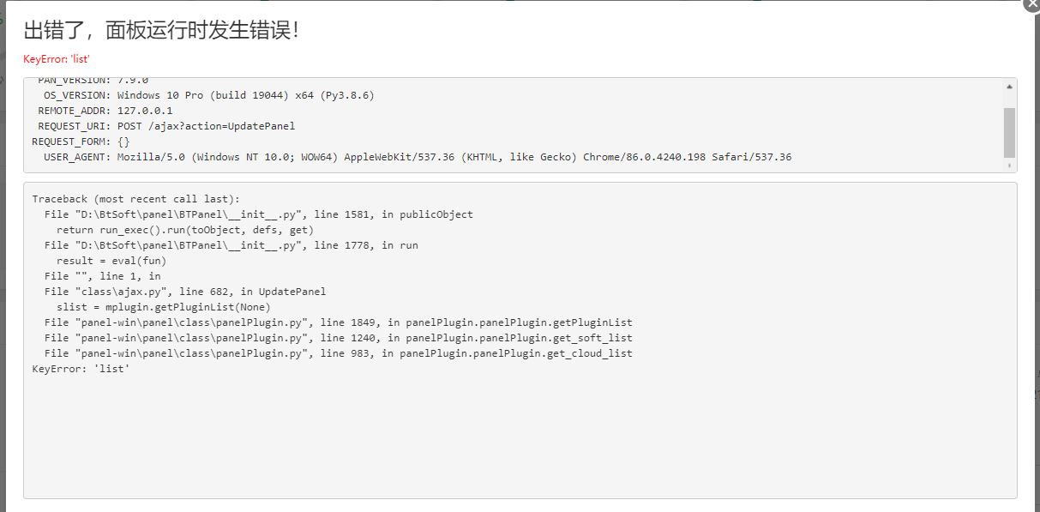The height and width of the screenshot is (512, 1040).
Task: Click the red KeyError: 'list' message
Action: click(57, 59)
